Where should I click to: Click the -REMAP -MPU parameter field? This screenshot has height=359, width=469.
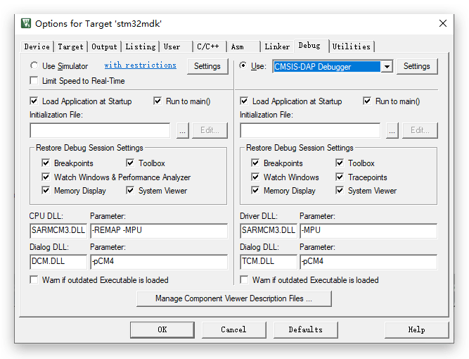(x=159, y=231)
